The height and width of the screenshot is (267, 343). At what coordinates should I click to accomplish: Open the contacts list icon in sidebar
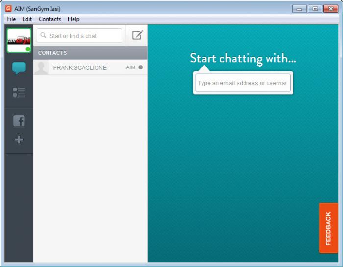19,92
